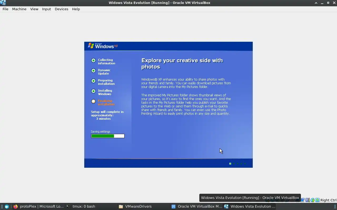Click the Installing Windows step bullet
This screenshot has width=337, height=210.
[93, 91]
